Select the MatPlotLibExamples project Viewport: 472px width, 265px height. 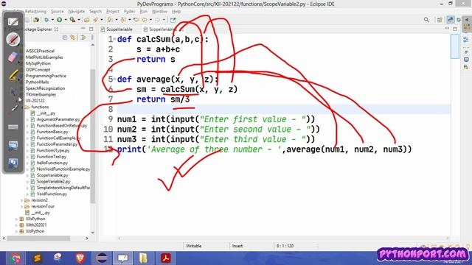point(44,57)
